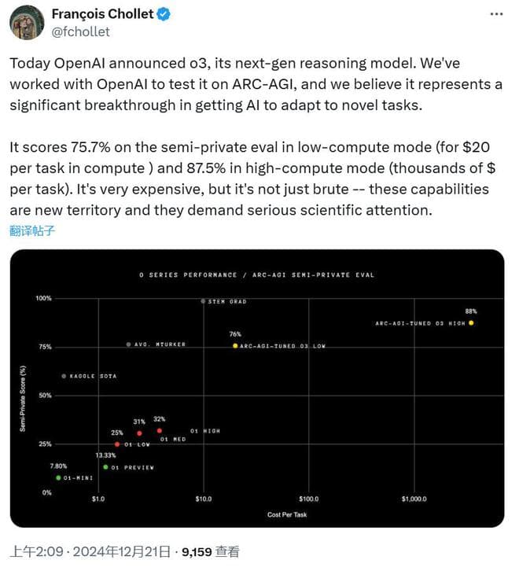The width and height of the screenshot is (519, 567).
Task: Click the gray KAGGLE SOTA marker
Action: [64, 376]
